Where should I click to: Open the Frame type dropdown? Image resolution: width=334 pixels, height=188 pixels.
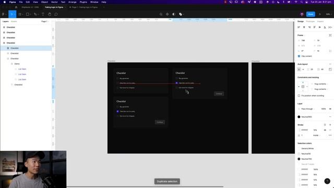pyautogui.click(x=301, y=35)
